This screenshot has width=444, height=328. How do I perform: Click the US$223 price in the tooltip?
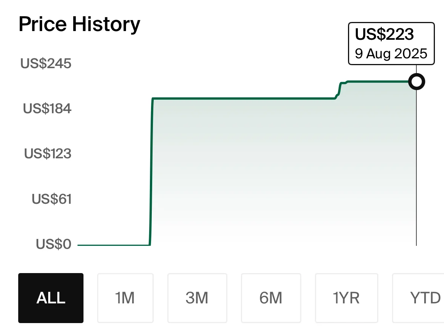(x=384, y=34)
